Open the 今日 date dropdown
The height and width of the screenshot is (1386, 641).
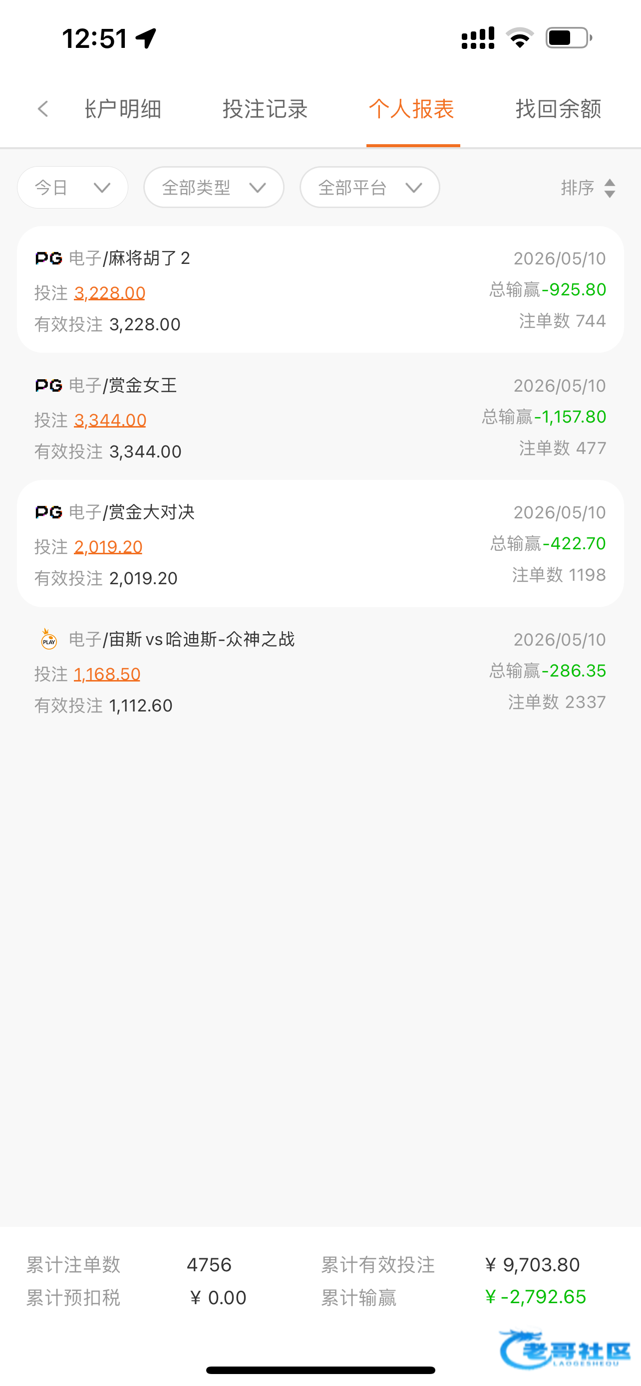pyautogui.click(x=73, y=187)
